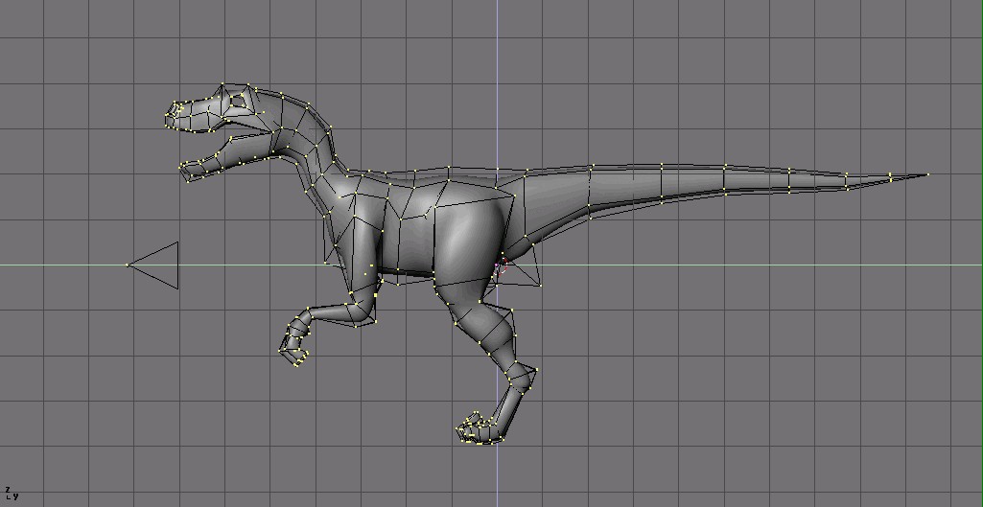Viewport: 983px width, 507px height.
Task: Click the red-white 3D cursor
Action: click(500, 265)
